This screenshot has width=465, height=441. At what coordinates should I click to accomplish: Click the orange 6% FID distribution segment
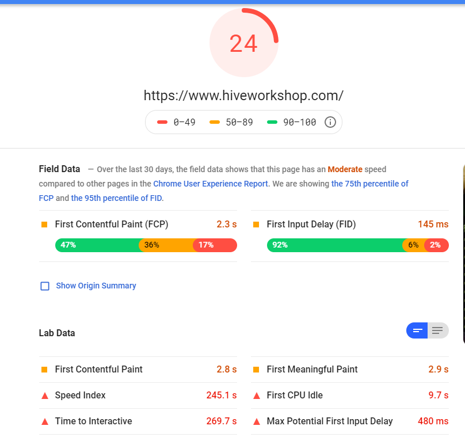[414, 245]
